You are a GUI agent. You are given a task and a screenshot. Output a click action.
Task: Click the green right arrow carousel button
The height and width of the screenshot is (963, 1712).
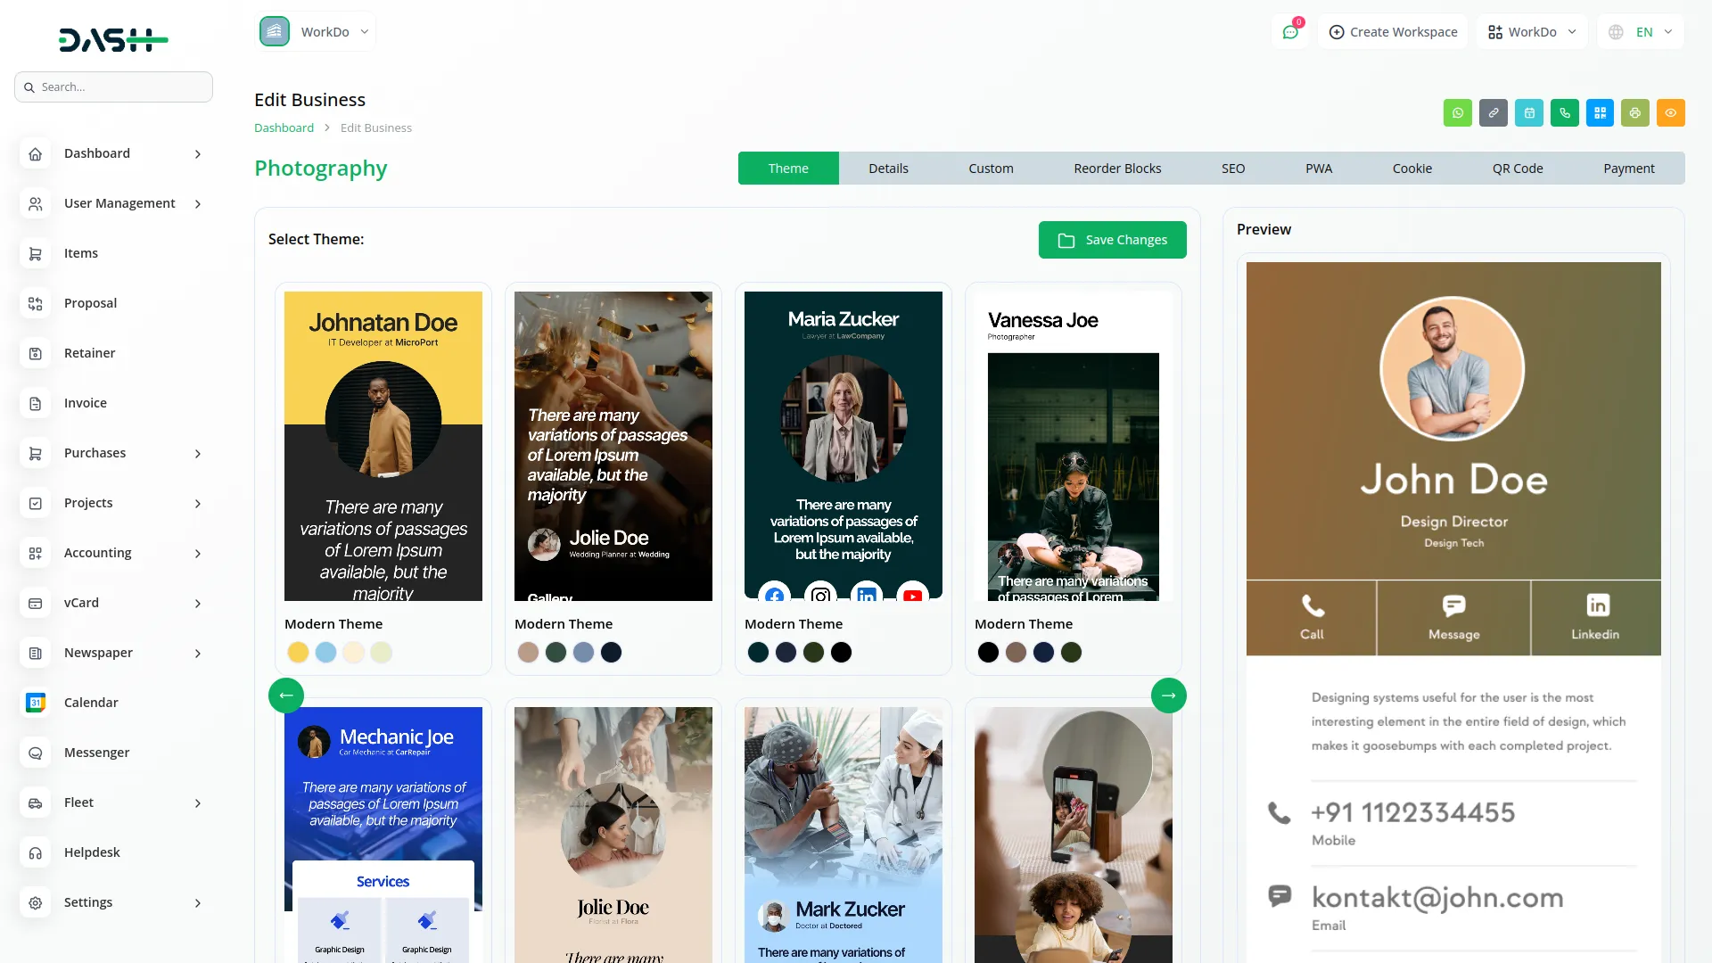pos(1168,695)
